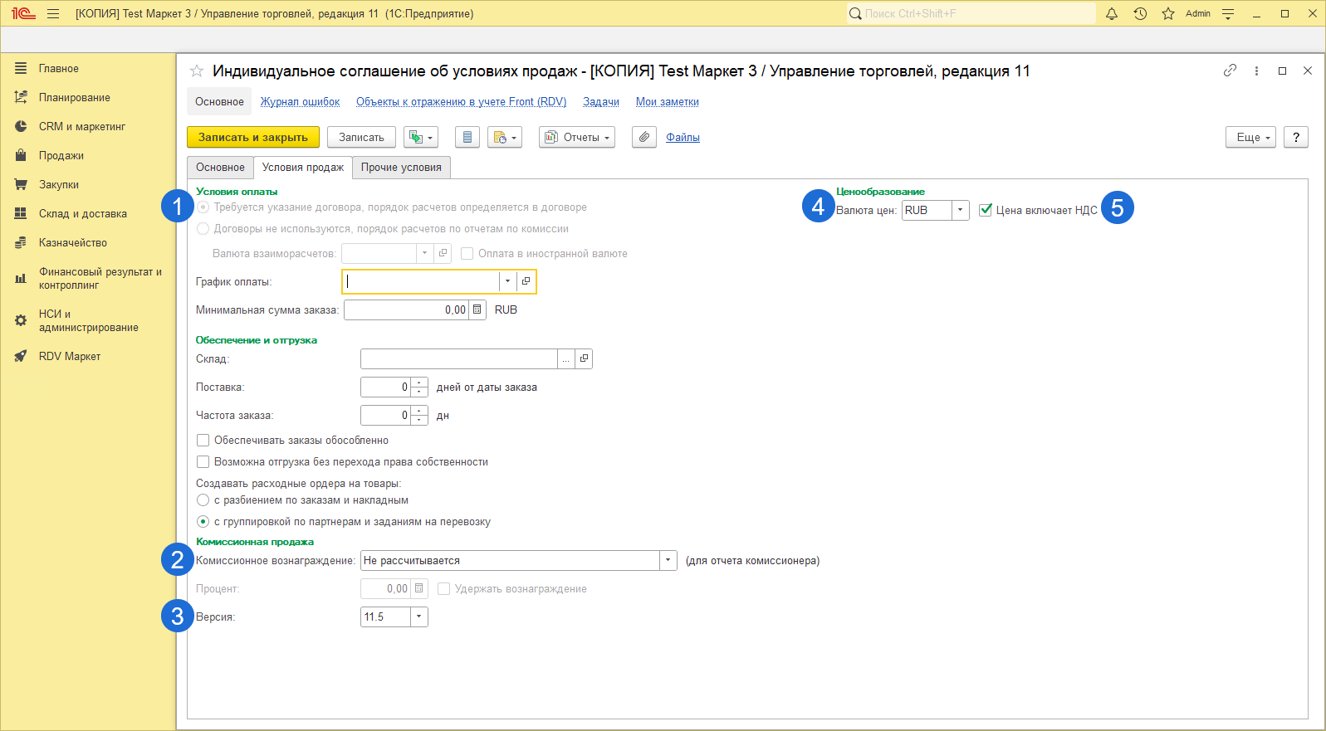Open the График оплаты item form icon

526,281
